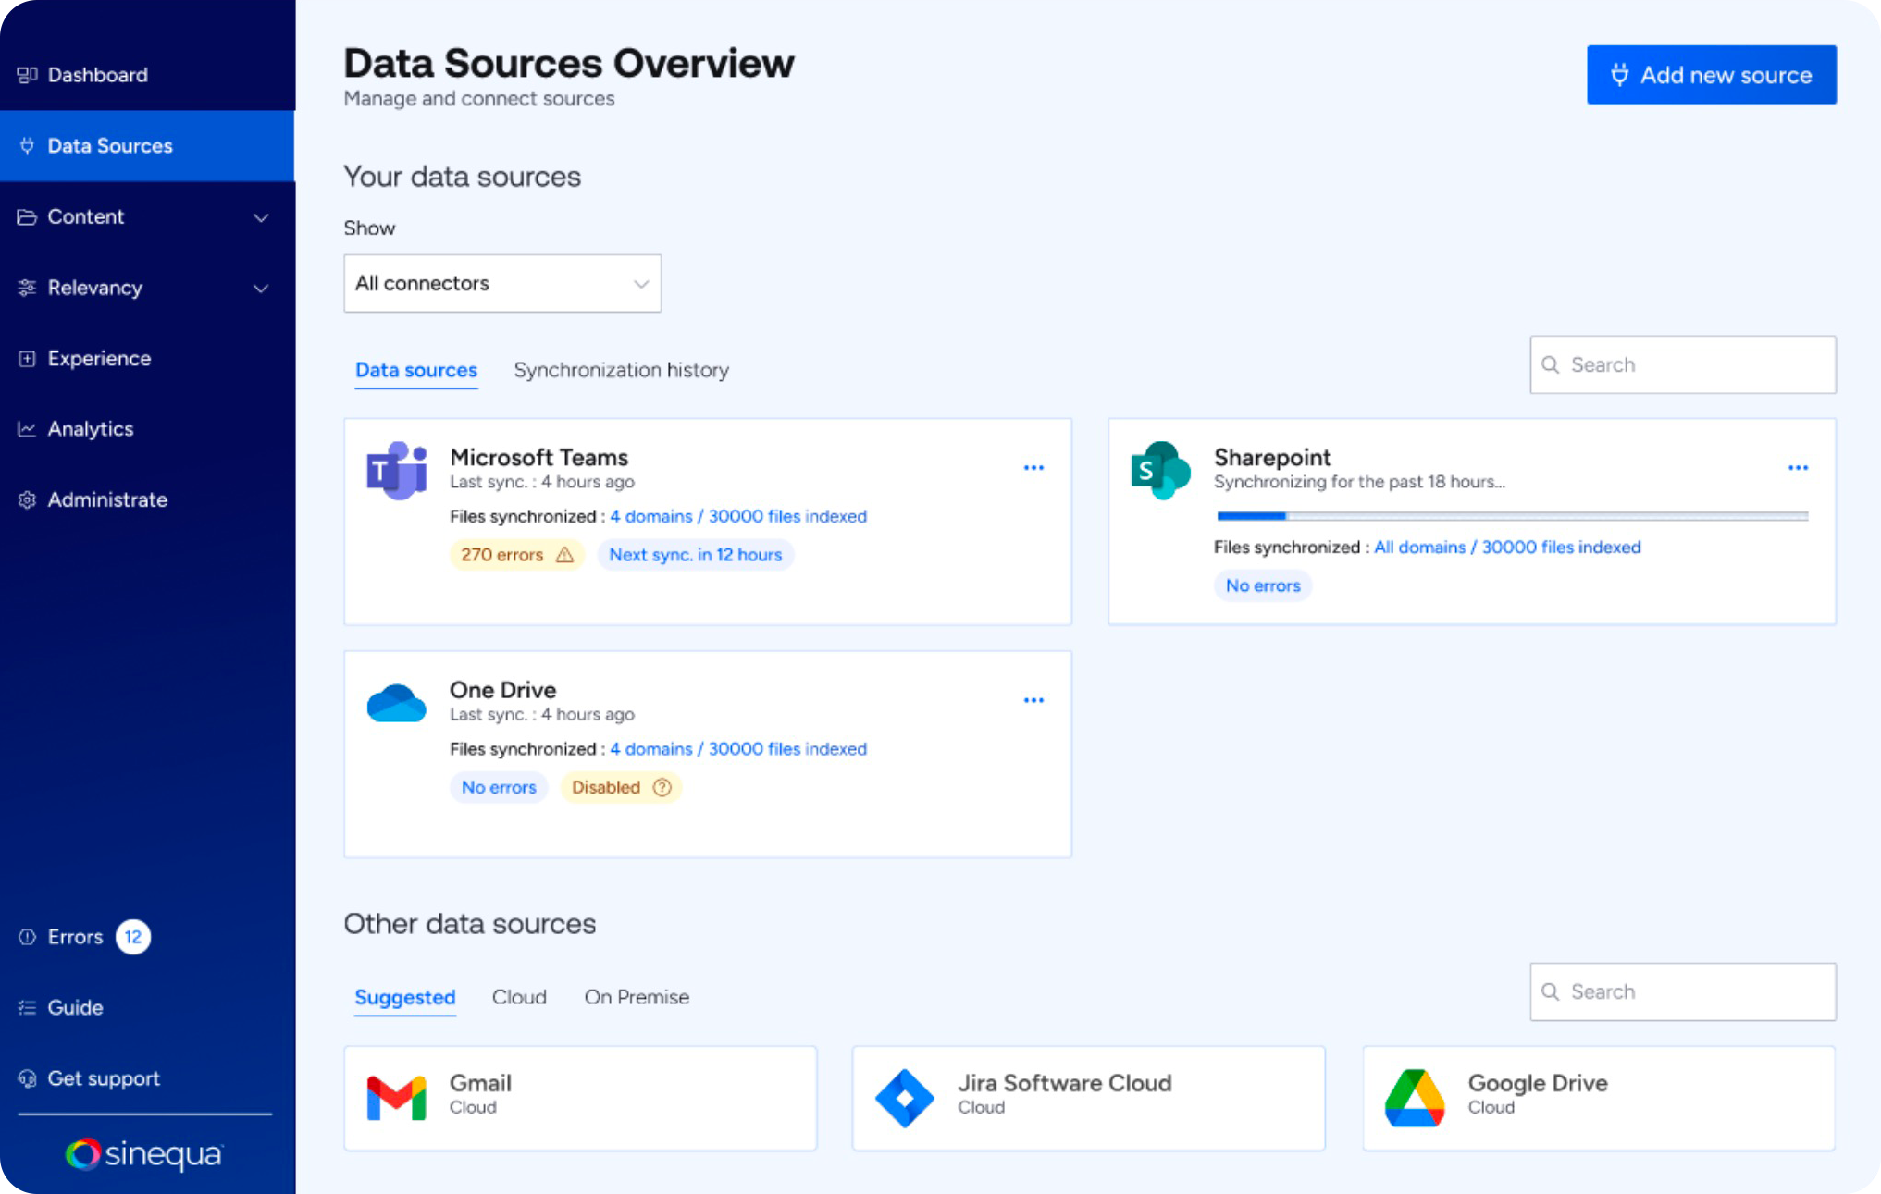Click the Add new source button
The height and width of the screenshot is (1194, 1881).
click(x=1711, y=75)
